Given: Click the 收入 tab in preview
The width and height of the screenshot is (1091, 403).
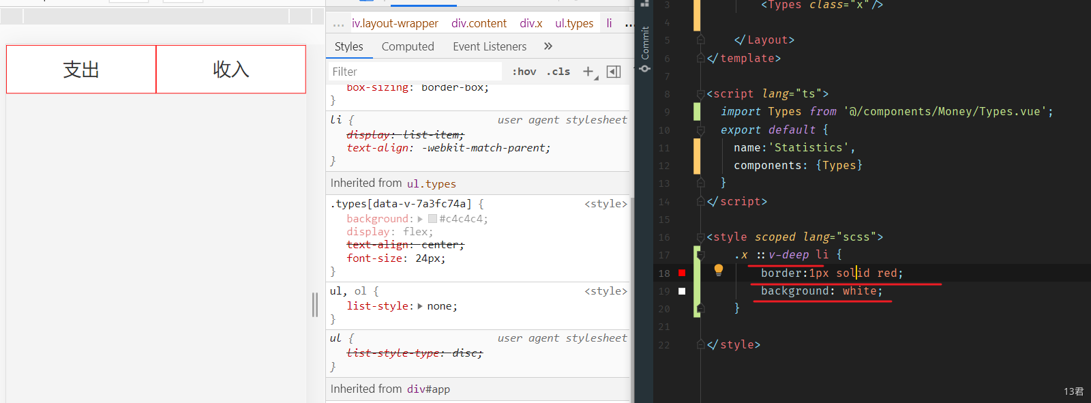Looking at the screenshot, I should tap(231, 70).
